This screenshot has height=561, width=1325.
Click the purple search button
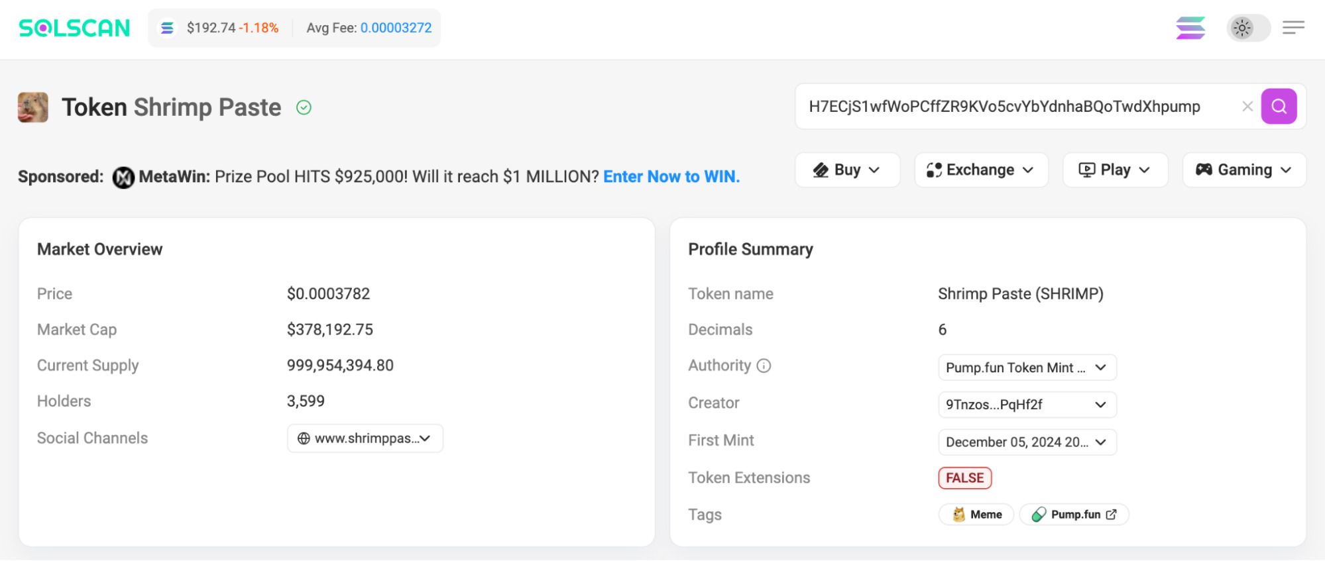click(1279, 106)
